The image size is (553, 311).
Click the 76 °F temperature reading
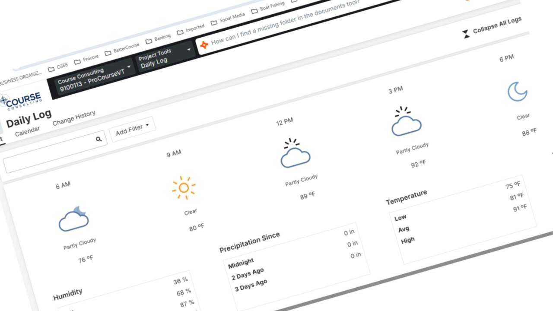[86, 259]
